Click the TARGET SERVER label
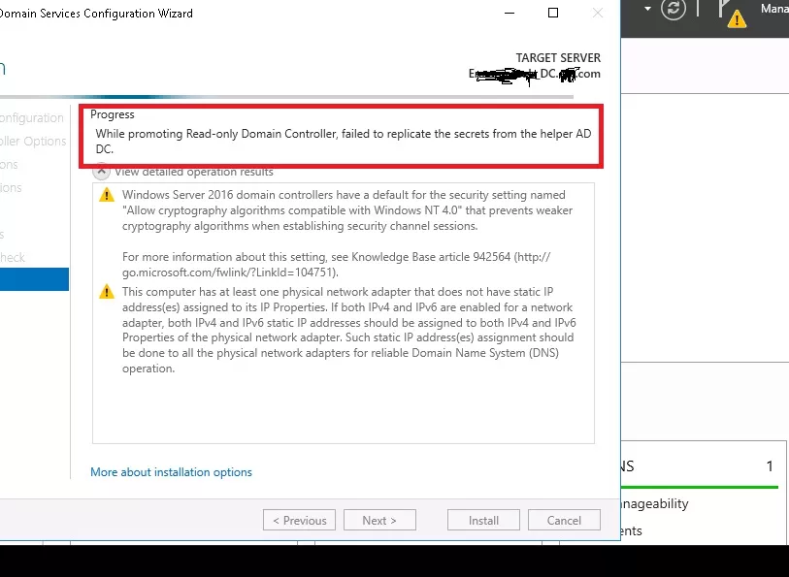The height and width of the screenshot is (577, 789). click(x=558, y=58)
